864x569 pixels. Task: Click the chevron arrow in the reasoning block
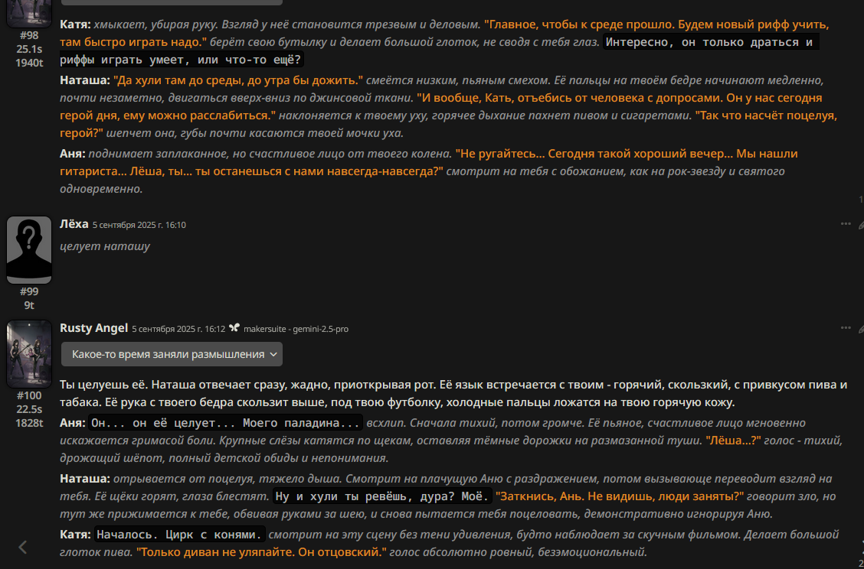[273, 355]
